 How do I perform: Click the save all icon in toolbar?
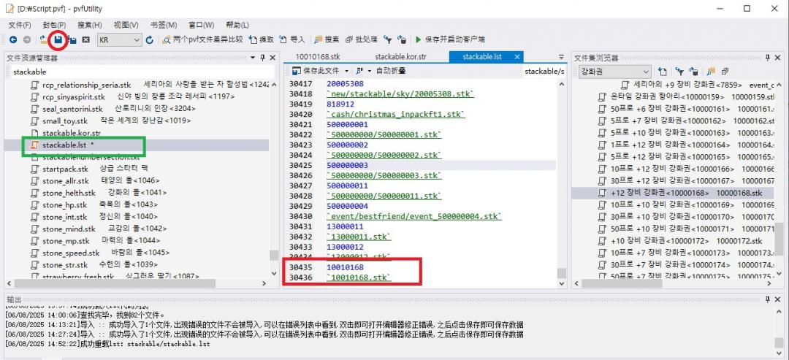pos(72,39)
